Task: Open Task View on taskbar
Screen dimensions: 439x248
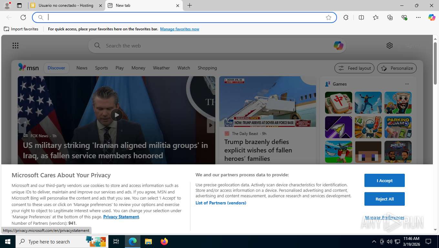Action: coord(116,242)
